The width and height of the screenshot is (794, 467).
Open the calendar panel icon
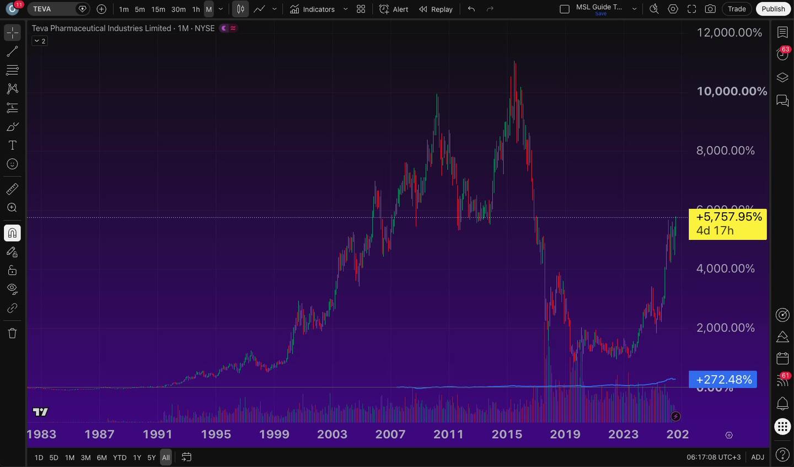(782, 358)
